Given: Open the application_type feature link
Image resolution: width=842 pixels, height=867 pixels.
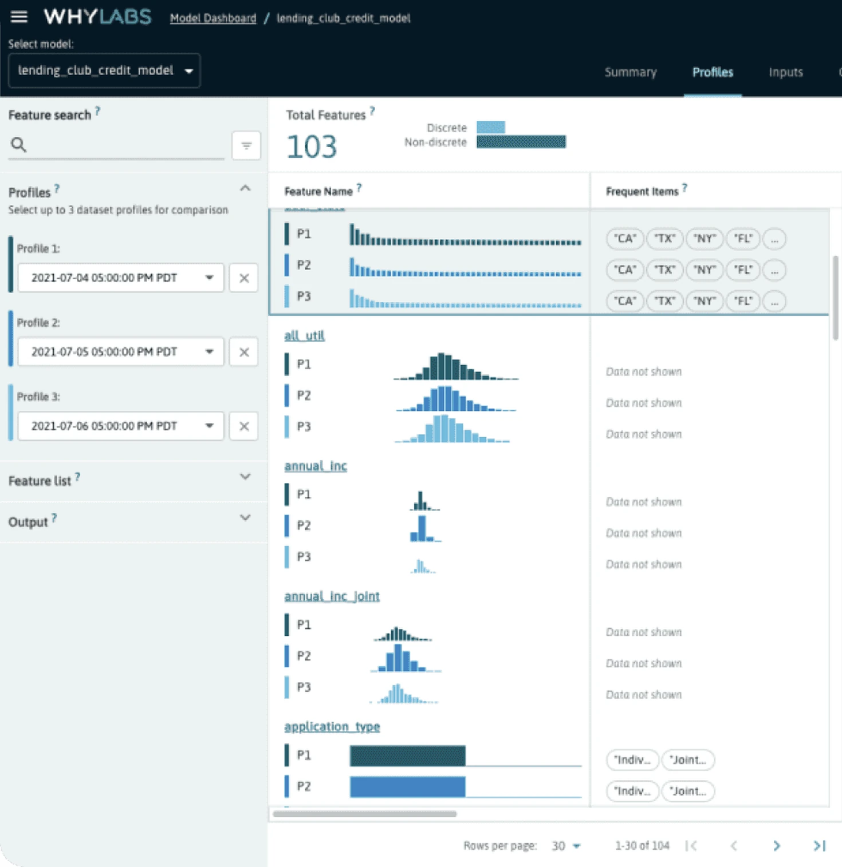Looking at the screenshot, I should pos(332,727).
